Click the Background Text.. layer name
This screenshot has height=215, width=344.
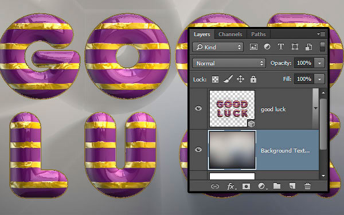pyautogui.click(x=285, y=150)
